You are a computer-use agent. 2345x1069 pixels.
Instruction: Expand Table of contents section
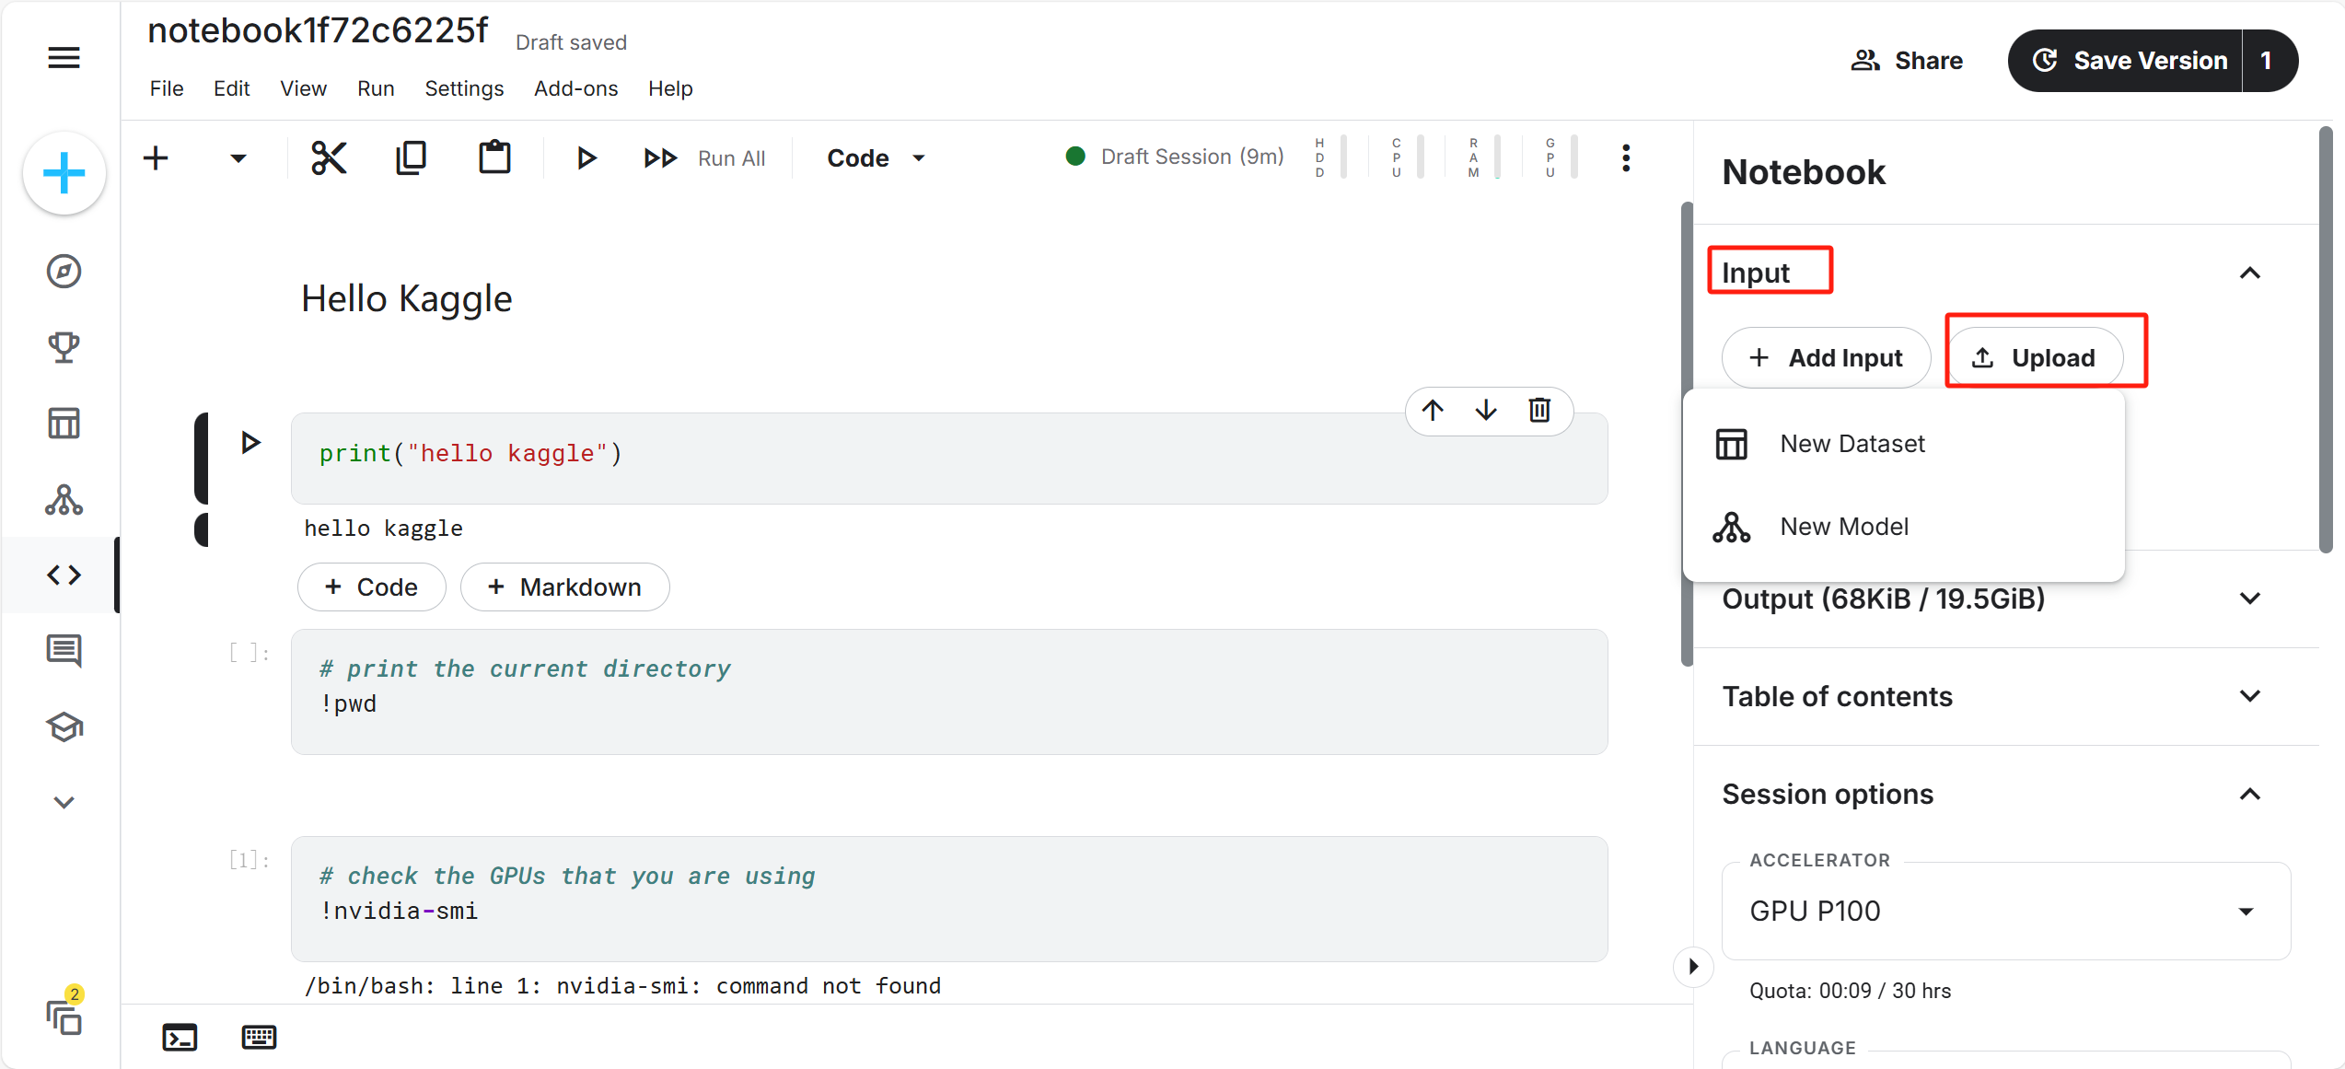2249,696
